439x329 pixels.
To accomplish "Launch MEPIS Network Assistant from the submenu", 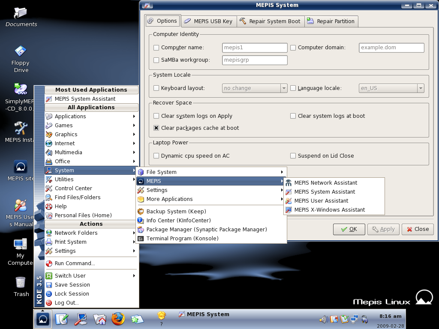I will [334, 183].
